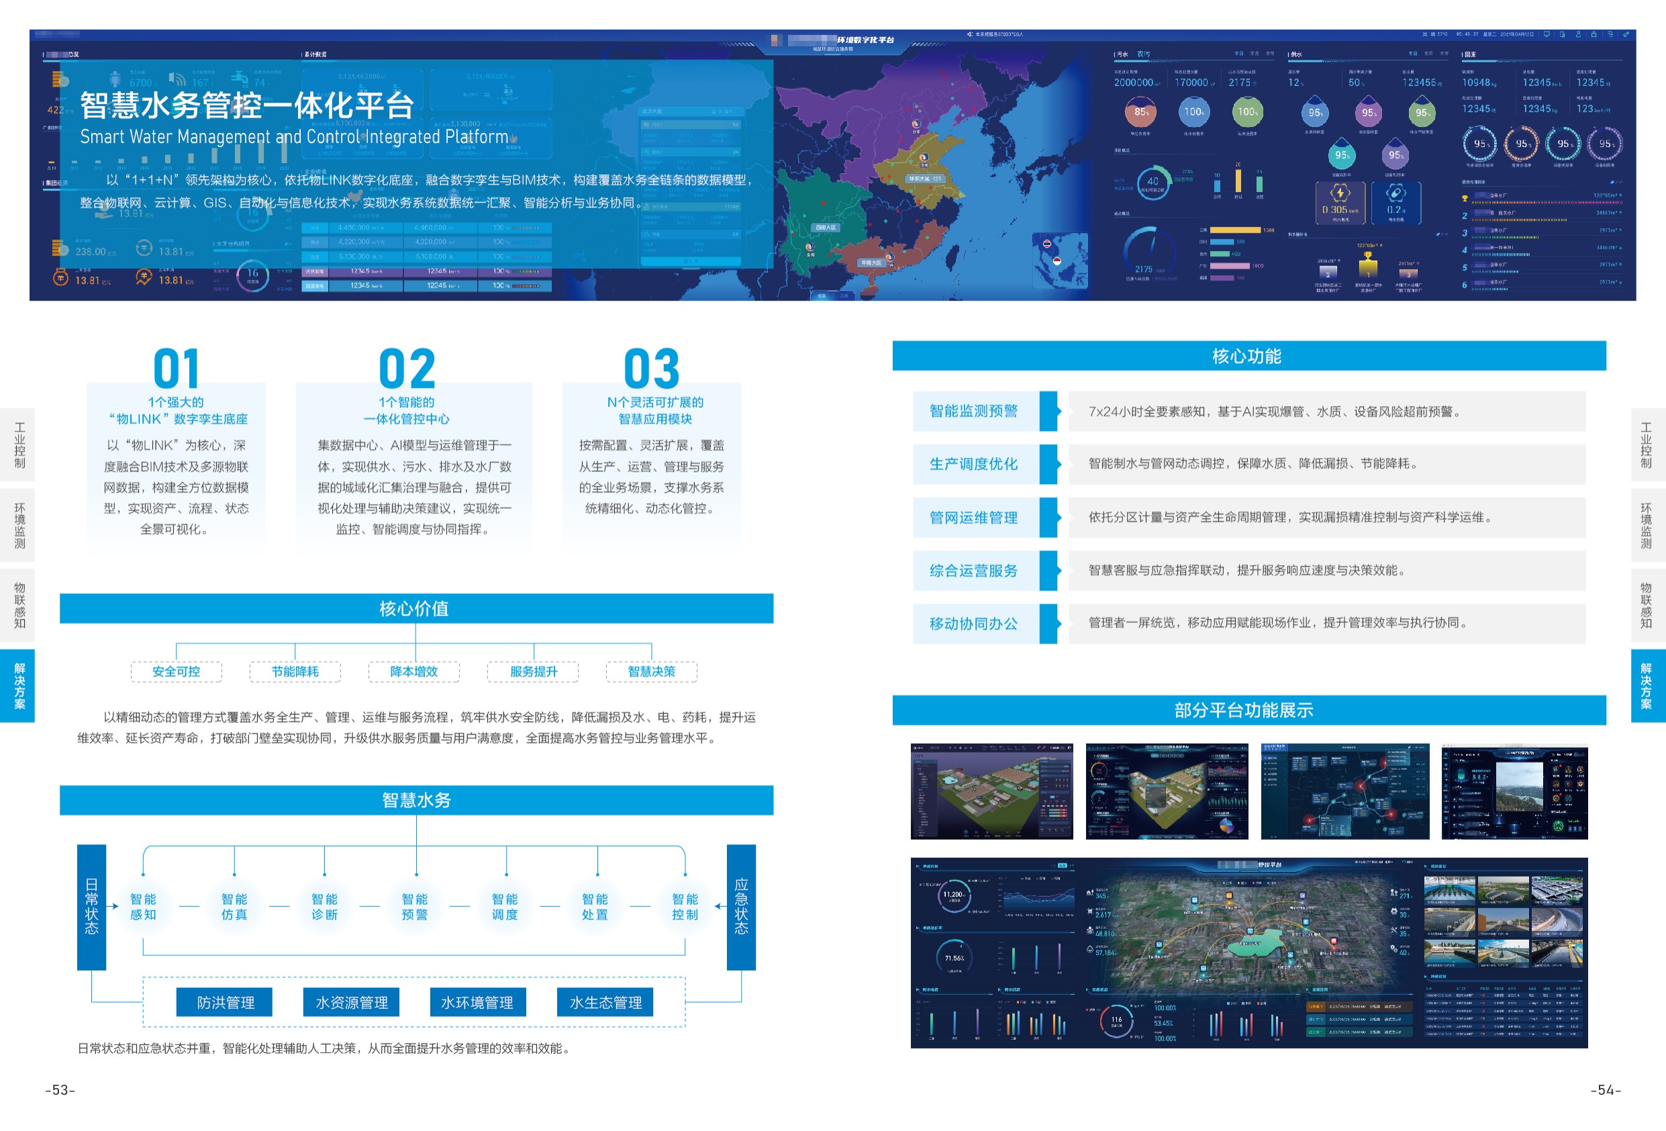Click the 智能监测预警 feature label
The height and width of the screenshot is (1131, 1666).
(973, 411)
